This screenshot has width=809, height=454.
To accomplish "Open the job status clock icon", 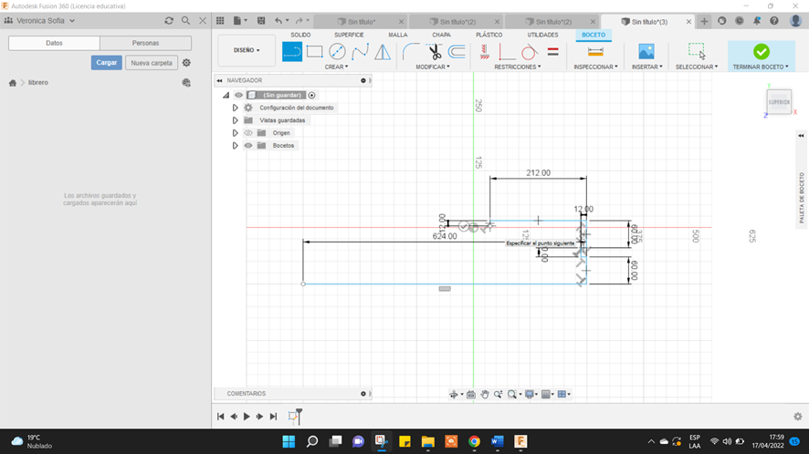I will (x=740, y=21).
